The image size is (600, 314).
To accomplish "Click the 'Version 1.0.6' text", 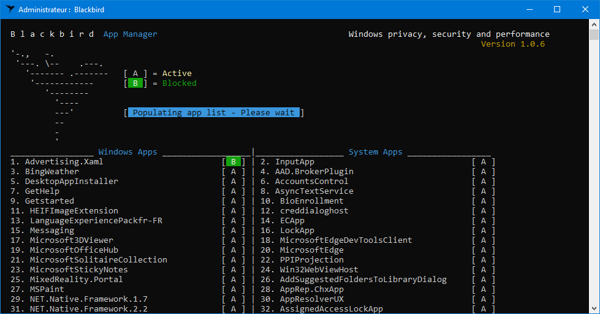I will click(x=513, y=44).
